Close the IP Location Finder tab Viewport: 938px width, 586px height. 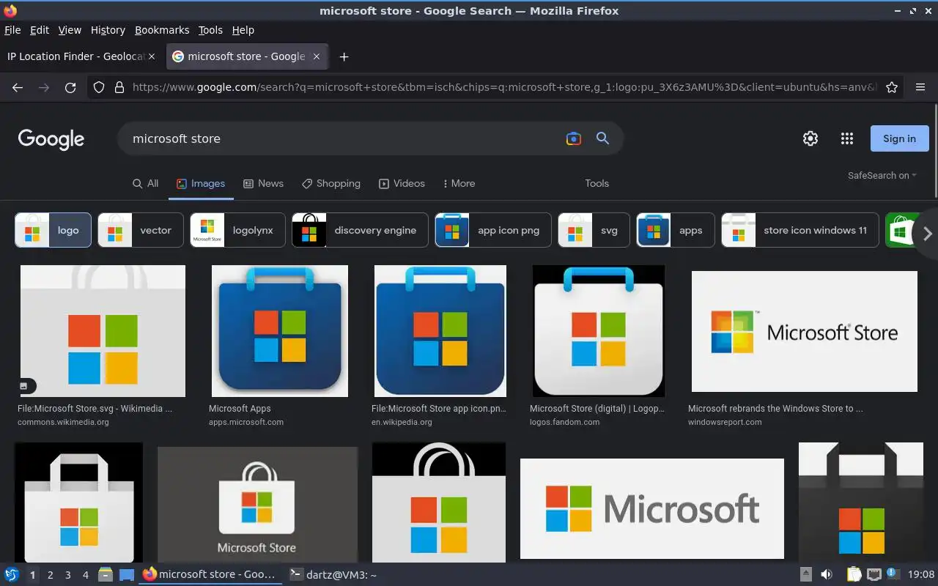coord(152,56)
